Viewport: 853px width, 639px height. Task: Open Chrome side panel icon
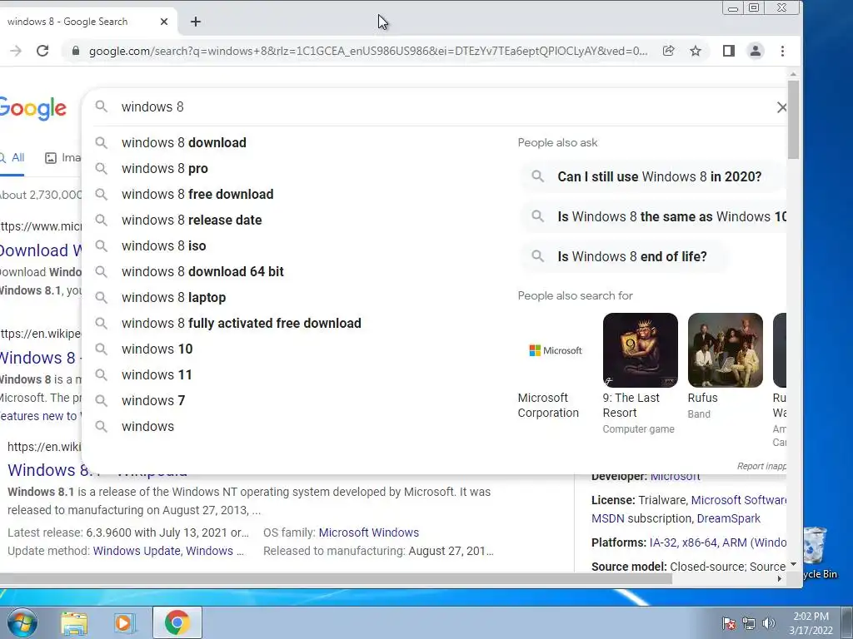pos(728,51)
